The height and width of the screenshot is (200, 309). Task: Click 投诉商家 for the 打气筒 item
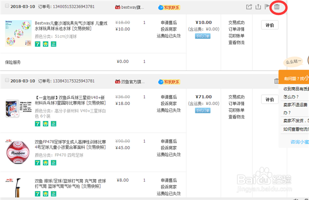pyautogui.click(x=169, y=187)
